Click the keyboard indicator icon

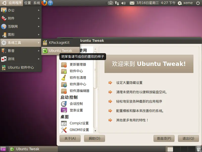click(110, 3)
